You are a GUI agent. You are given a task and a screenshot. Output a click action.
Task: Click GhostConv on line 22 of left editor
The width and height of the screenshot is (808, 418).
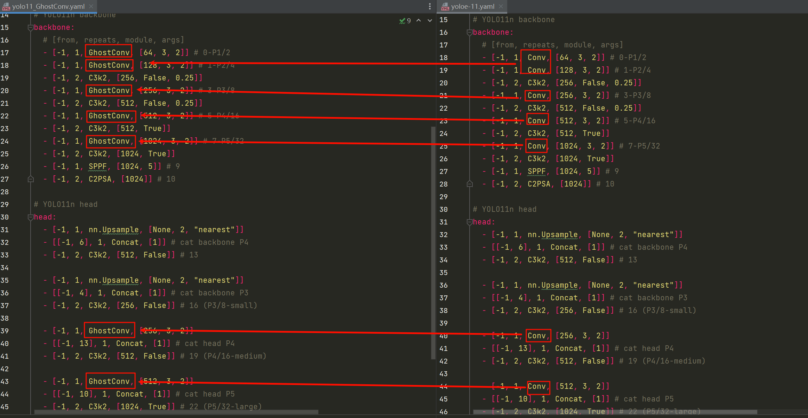point(109,116)
